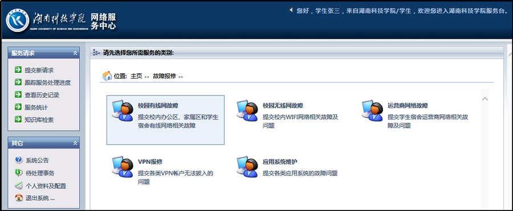Click the icon beside 待处理事务
Viewport: 513px width, 211px height.
pos(19,172)
